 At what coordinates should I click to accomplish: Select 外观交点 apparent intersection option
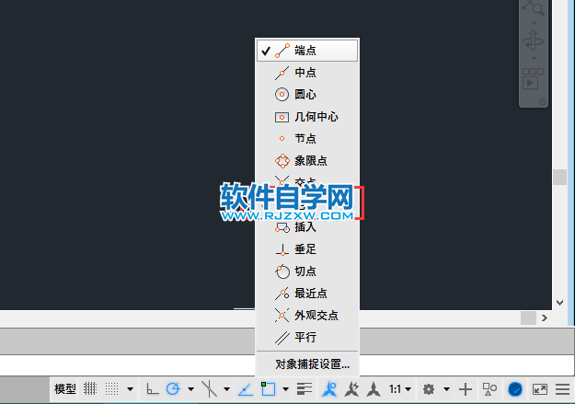pyautogui.click(x=307, y=316)
